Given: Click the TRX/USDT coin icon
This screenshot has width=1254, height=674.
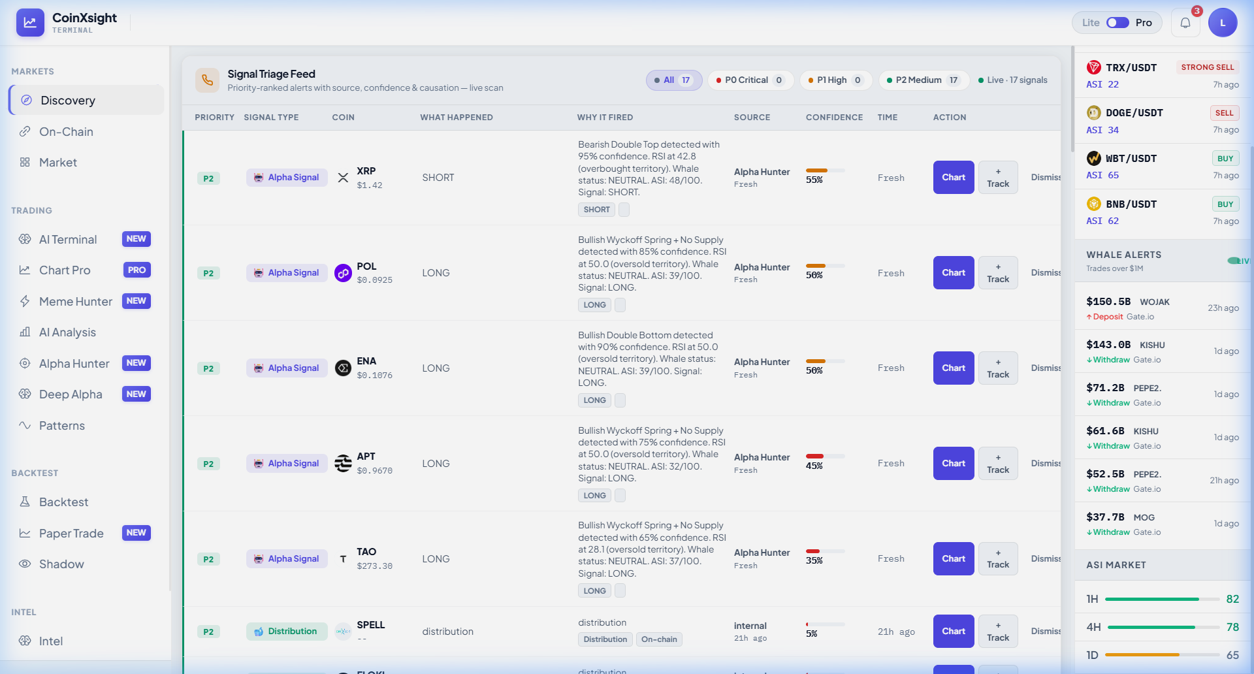Looking at the screenshot, I should 1093,67.
